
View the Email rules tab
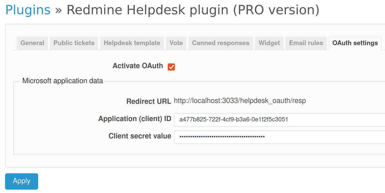(306, 43)
